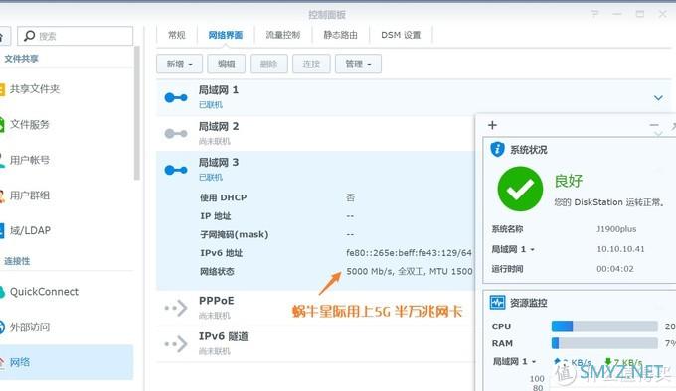Click the J1900plus system name
The image size is (676, 391).
click(616, 229)
